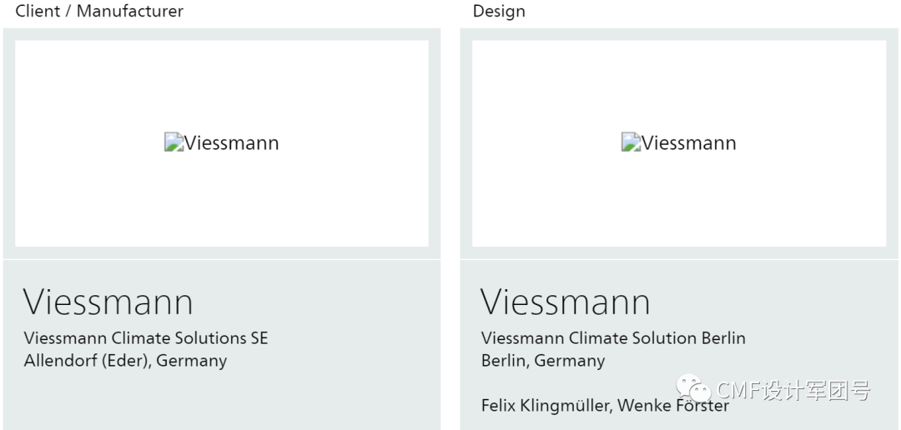Click Viessmann alt text in Client image box
The width and height of the screenshot is (901, 430).
231,143
